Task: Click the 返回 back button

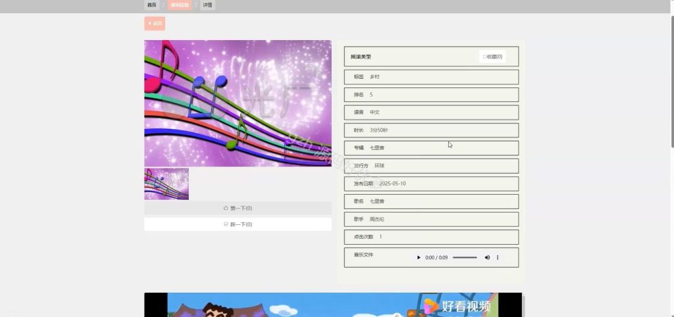Action: [x=155, y=23]
